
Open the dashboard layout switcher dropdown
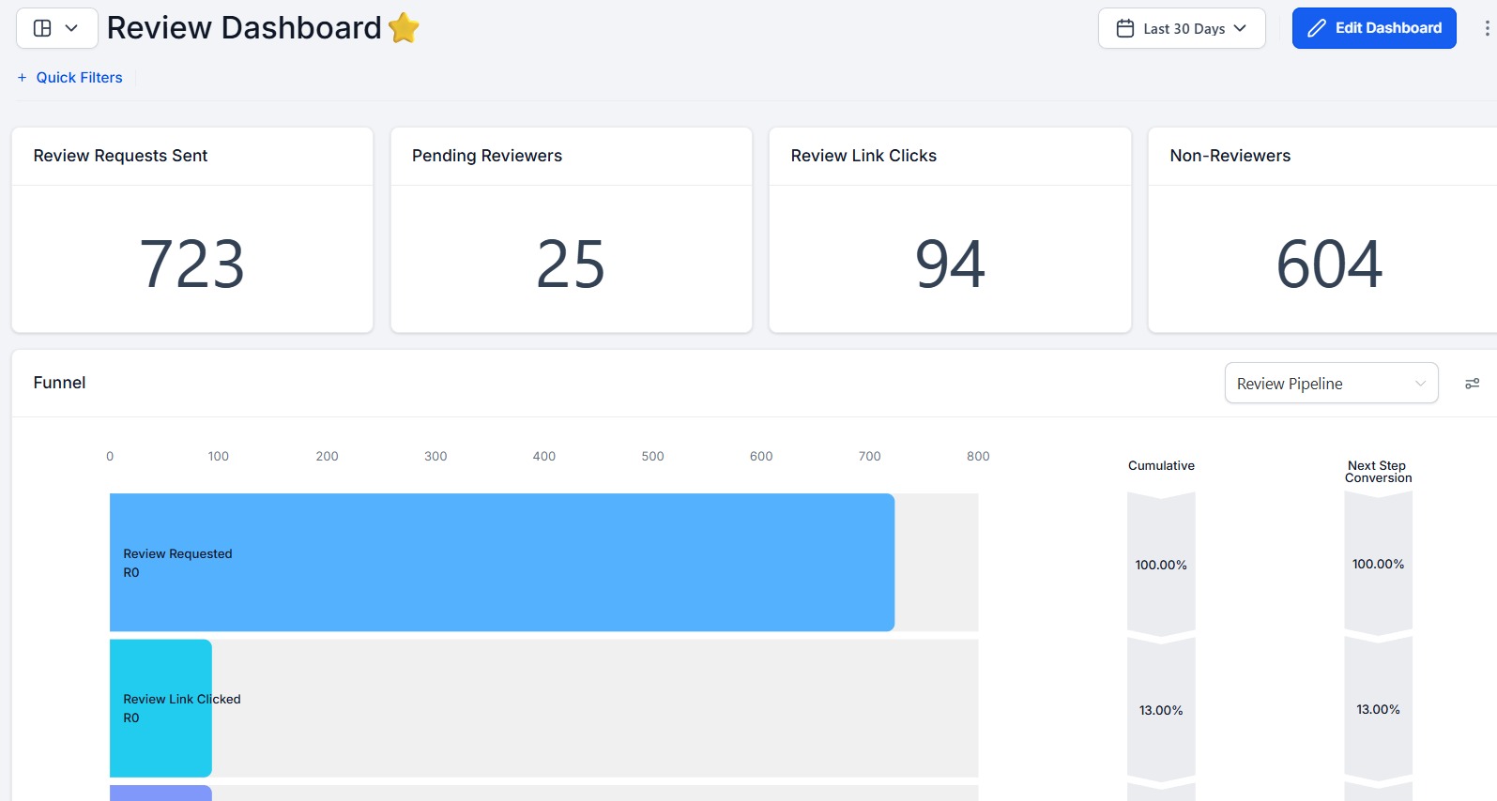(x=57, y=28)
